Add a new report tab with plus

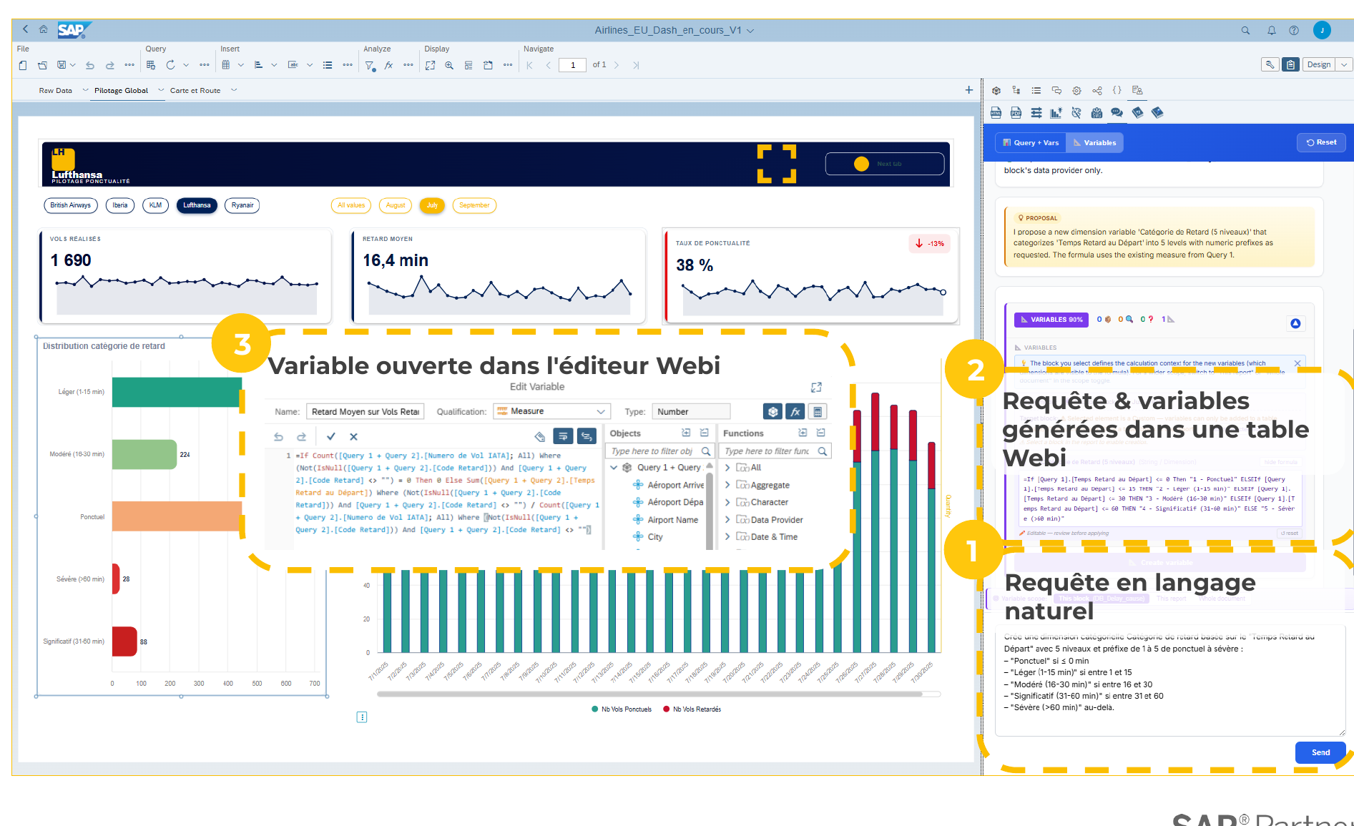pos(968,90)
